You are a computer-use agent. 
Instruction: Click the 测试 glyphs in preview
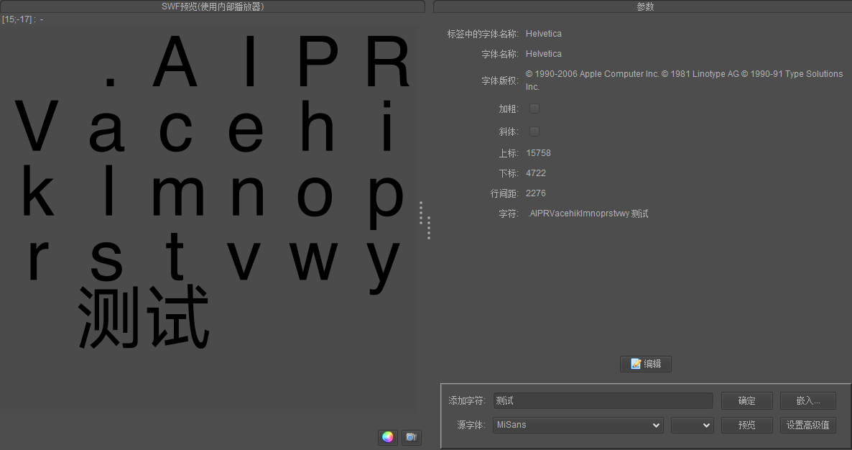144,317
